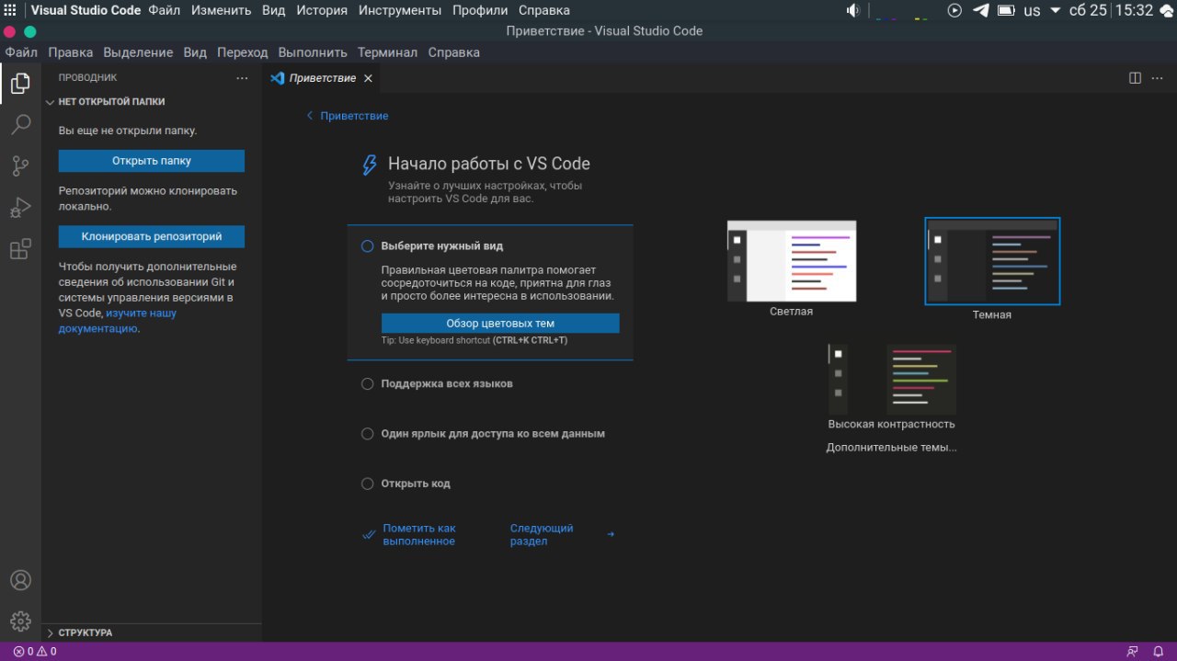Click the us keyboard layout indicator

click(1033, 11)
